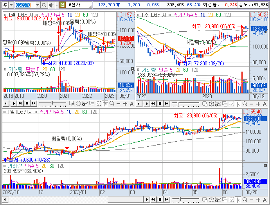Expand the stock code history dropdown

coord(38,5)
